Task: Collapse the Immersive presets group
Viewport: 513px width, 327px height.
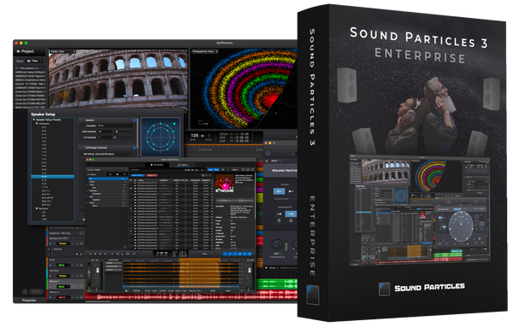Action: pos(37,124)
